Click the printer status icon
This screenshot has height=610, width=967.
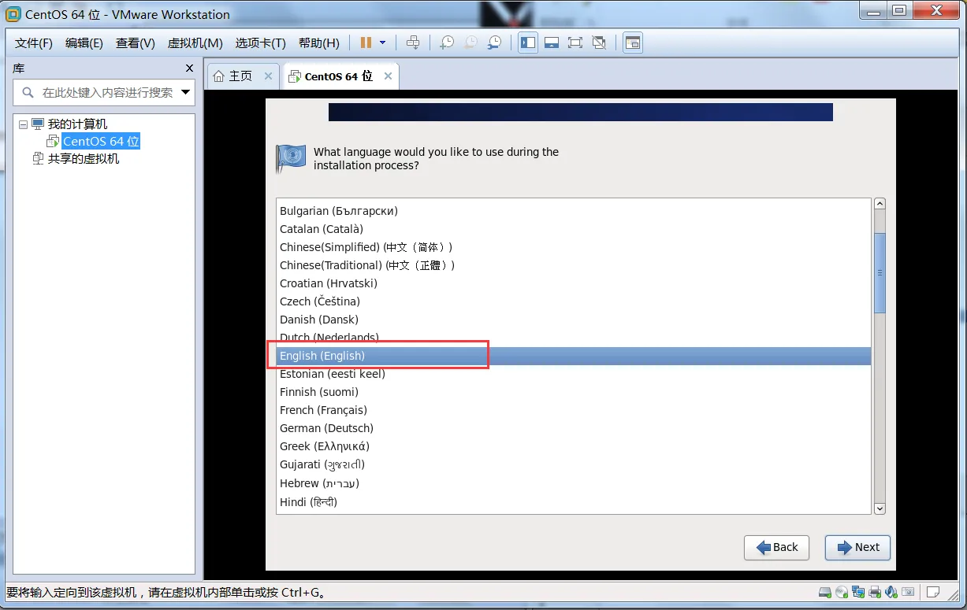tap(875, 592)
